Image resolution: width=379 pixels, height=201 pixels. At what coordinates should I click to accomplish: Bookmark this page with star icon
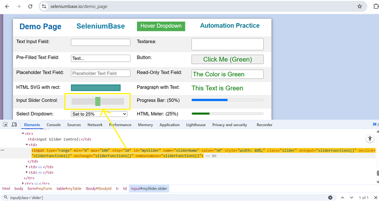(x=360, y=7)
